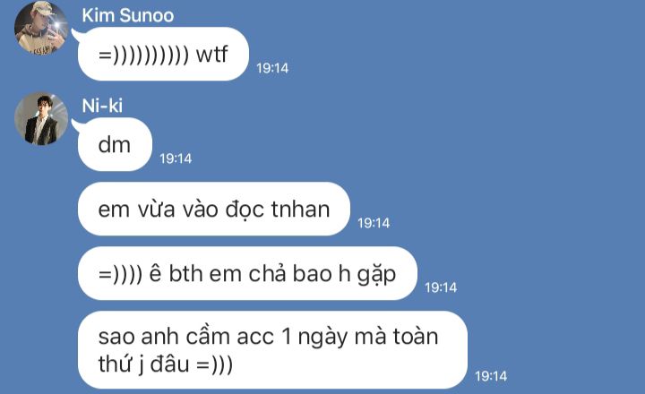Viewport: 645px width, 394px height.
Task: Select the '=)))))))))) wtf' message bubble
Action: coord(163,54)
